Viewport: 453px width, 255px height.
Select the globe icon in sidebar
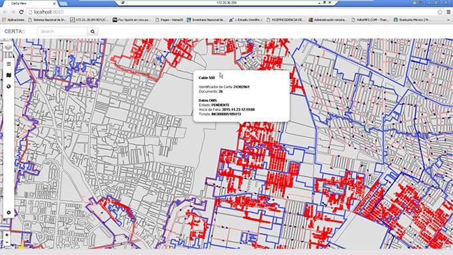click(x=9, y=87)
